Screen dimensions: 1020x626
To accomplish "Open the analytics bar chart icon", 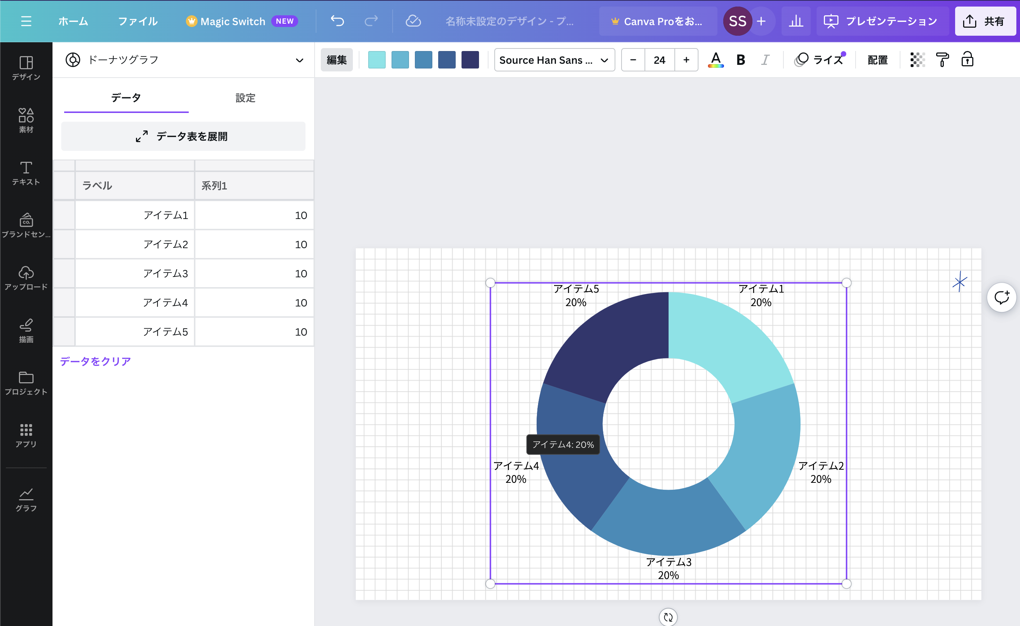I will (x=795, y=21).
